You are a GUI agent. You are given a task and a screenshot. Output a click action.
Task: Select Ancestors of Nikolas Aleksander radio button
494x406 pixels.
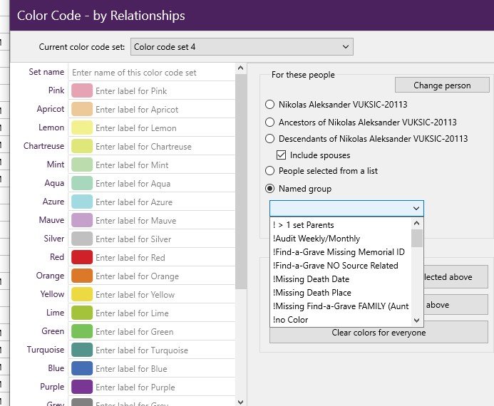[269, 122]
